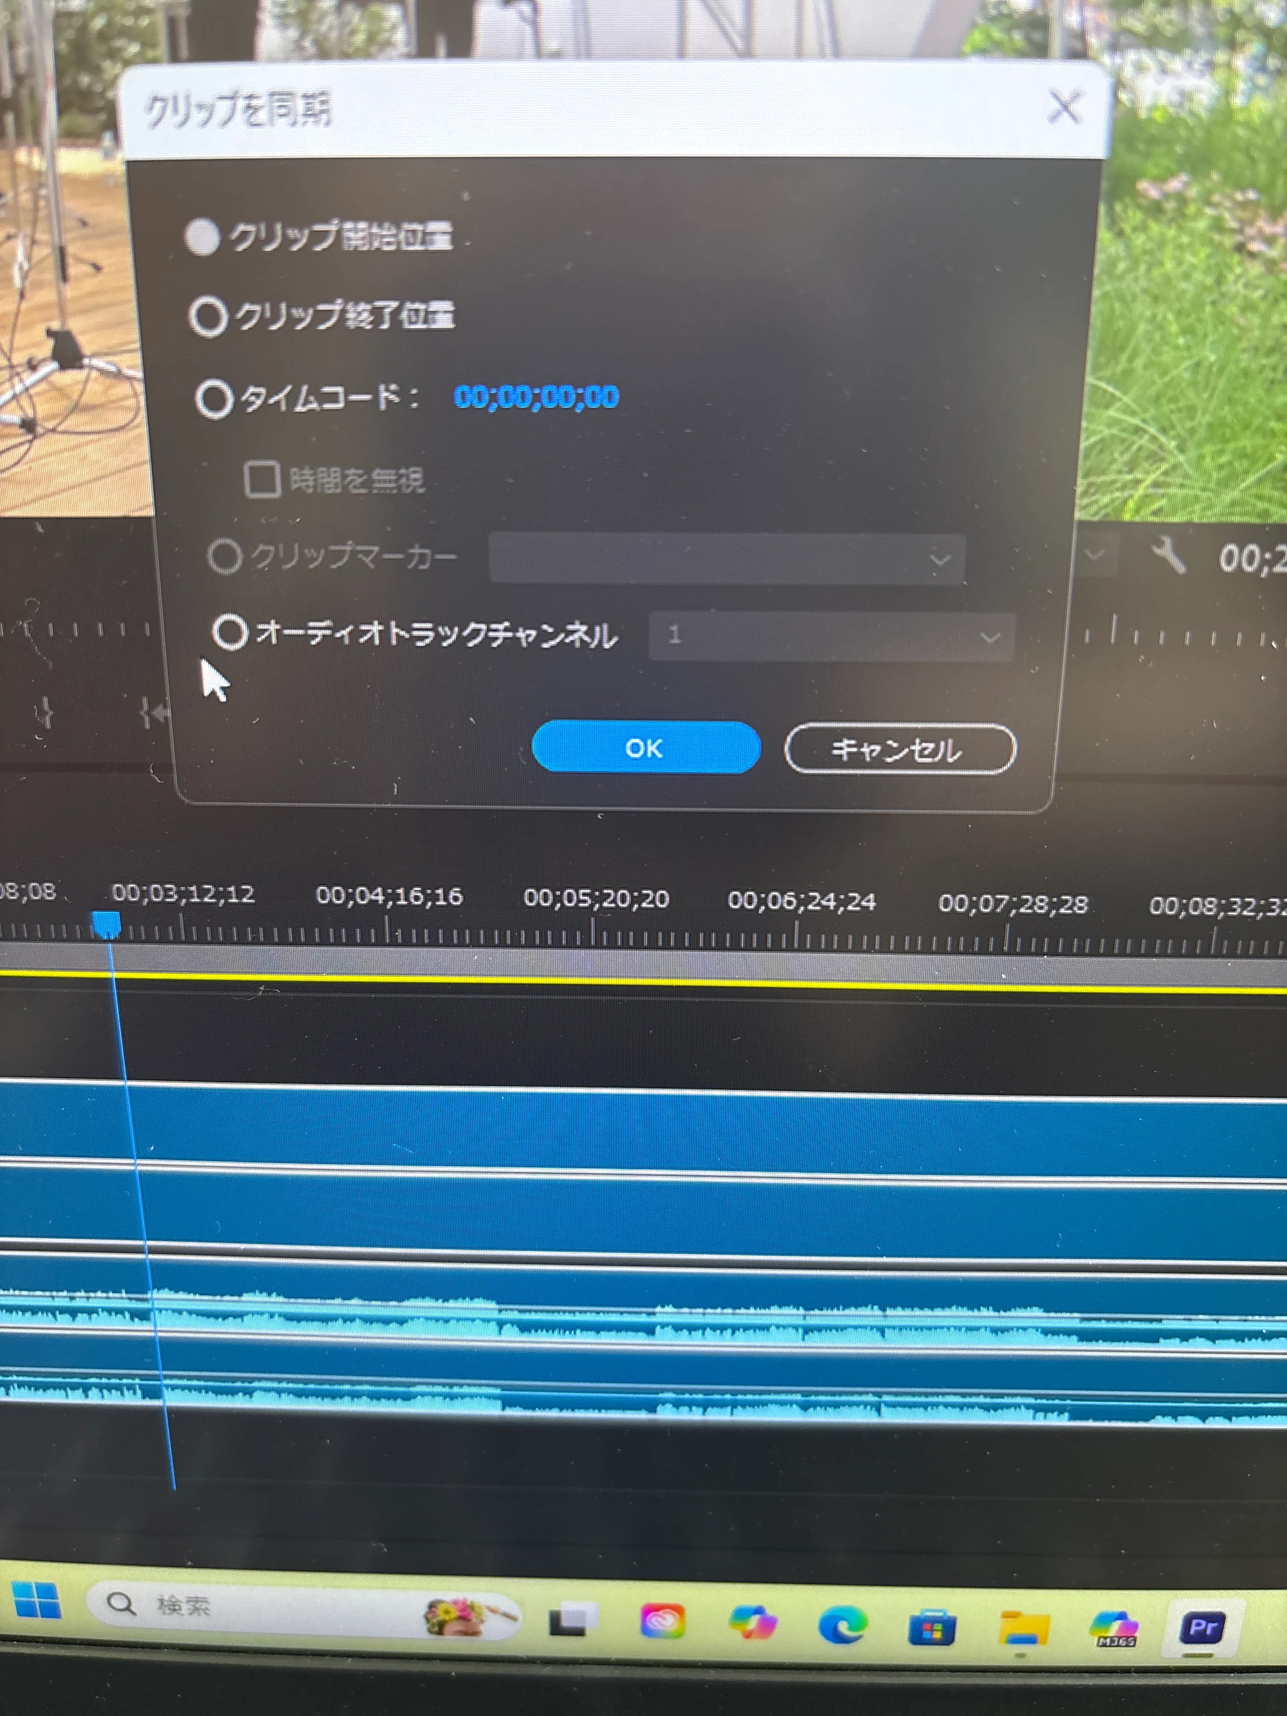Select クリップ終了位置 radio option
This screenshot has width=1287, height=1716.
pos(208,317)
